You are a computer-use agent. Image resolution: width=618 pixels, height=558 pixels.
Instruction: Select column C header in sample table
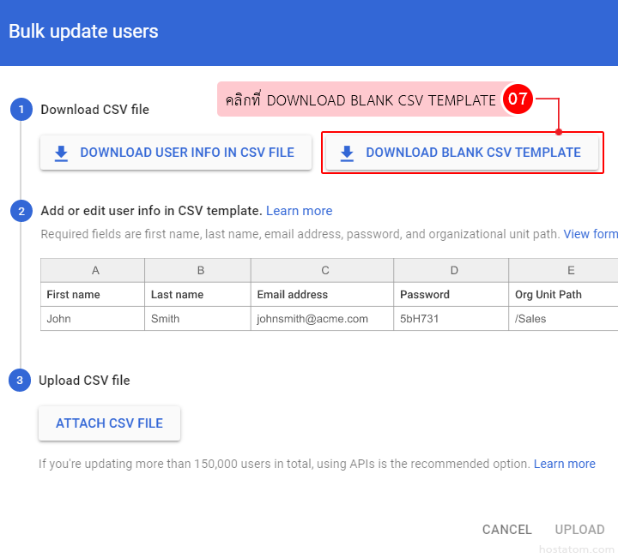click(x=324, y=270)
